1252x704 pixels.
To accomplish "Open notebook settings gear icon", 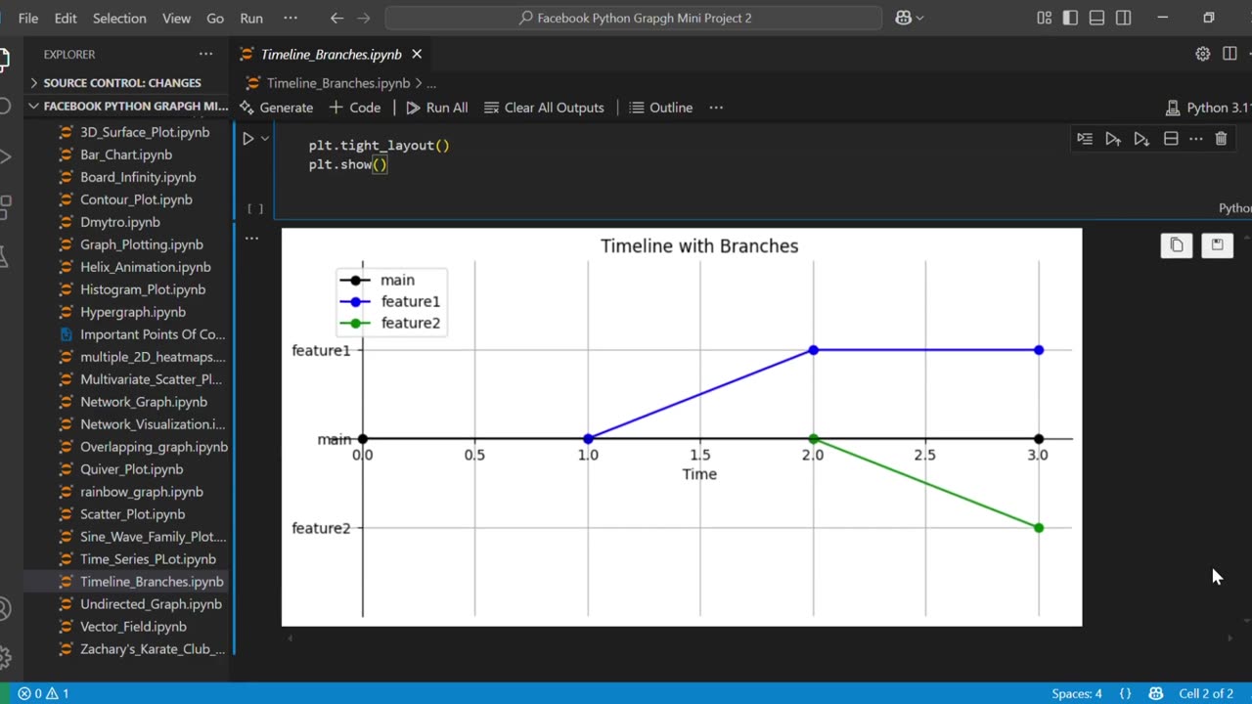I will 1203,54.
